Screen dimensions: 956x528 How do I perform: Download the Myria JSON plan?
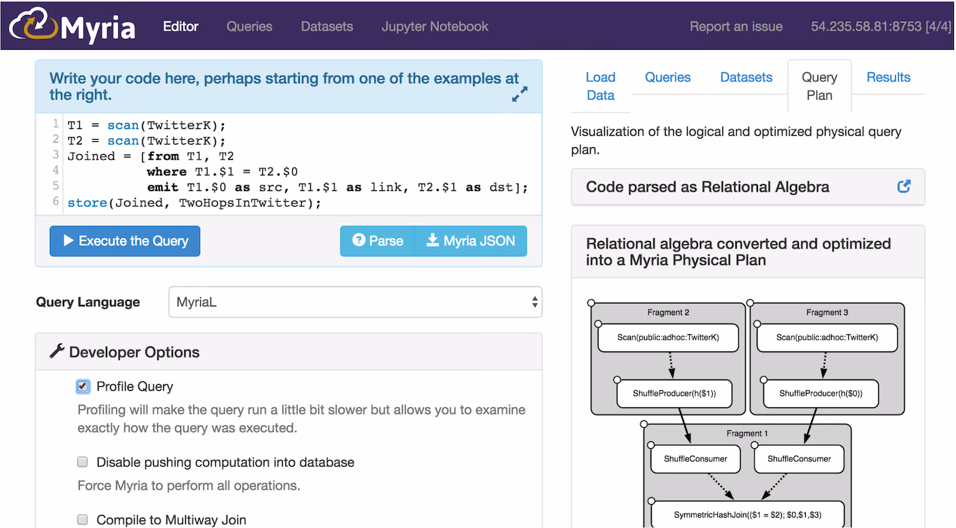coord(470,241)
